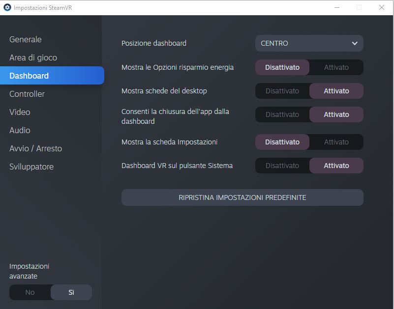
Task: Disable Dashboard VR sul pulsante Sistema
Action: pos(282,166)
